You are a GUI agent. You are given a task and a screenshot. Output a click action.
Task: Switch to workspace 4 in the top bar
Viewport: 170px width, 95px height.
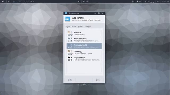(32, 2)
